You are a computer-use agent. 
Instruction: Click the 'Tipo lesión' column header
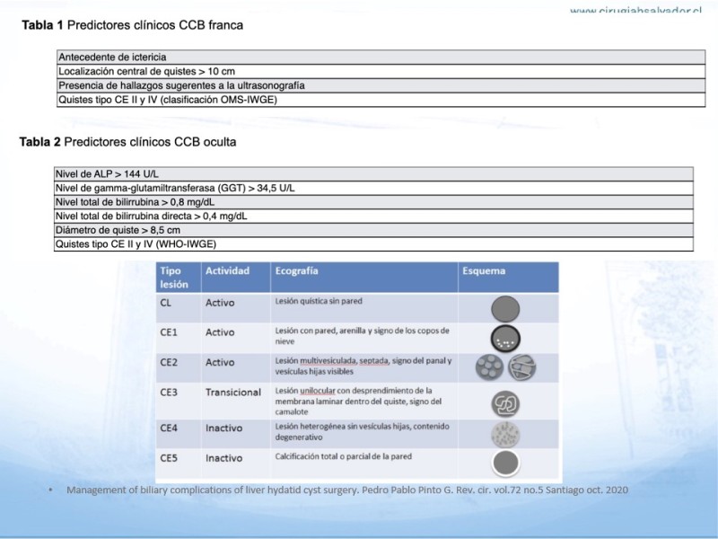click(175, 277)
